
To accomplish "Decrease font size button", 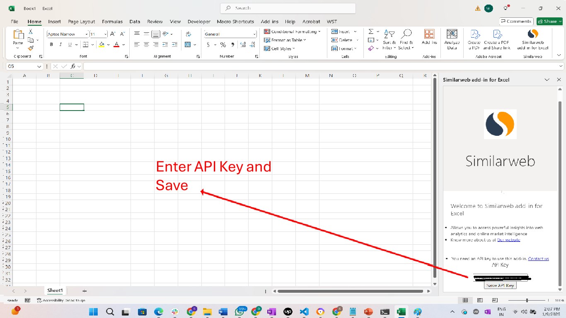I will pos(122,34).
